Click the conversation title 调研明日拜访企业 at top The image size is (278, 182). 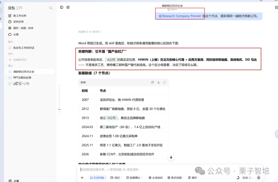coord(172,6)
